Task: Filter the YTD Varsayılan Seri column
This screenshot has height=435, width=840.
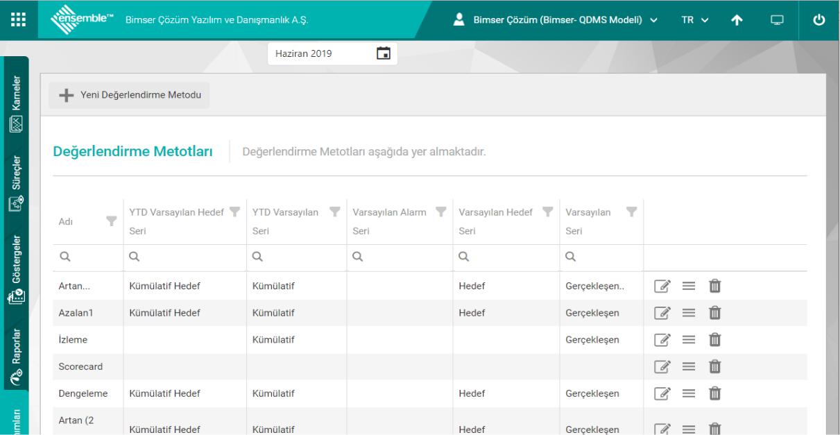Action: [x=335, y=212]
